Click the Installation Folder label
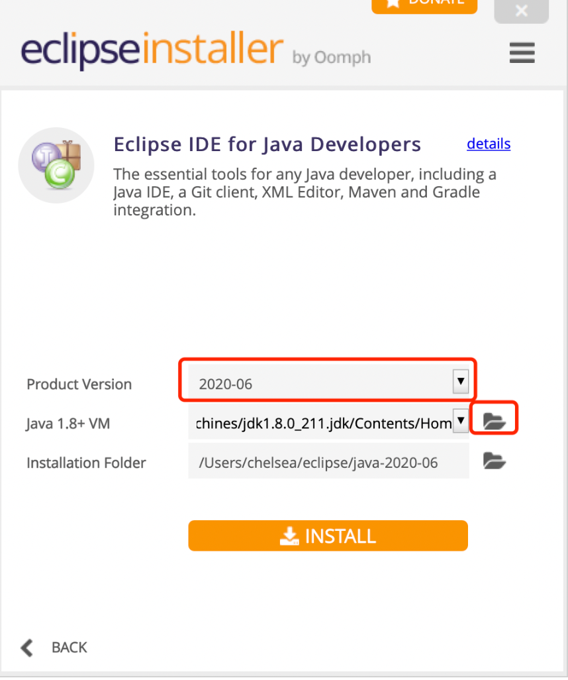The height and width of the screenshot is (680, 568). point(86,463)
